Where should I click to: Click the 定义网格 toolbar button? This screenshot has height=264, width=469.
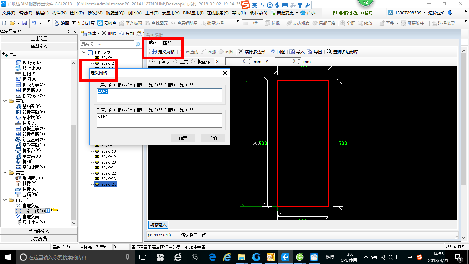(163, 52)
